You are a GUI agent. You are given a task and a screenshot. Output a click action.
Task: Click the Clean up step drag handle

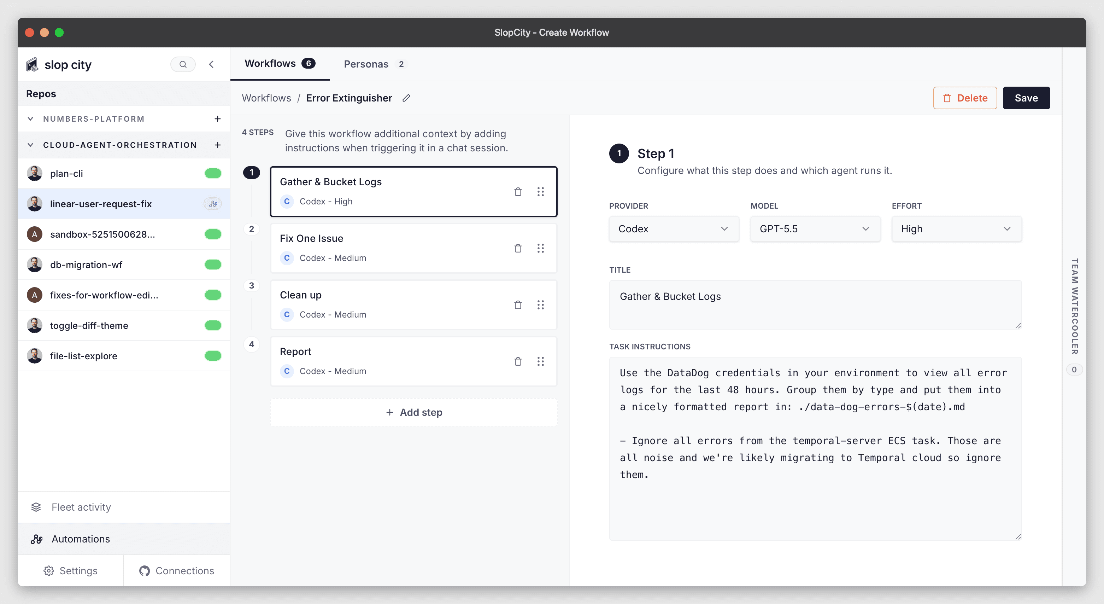(x=540, y=305)
